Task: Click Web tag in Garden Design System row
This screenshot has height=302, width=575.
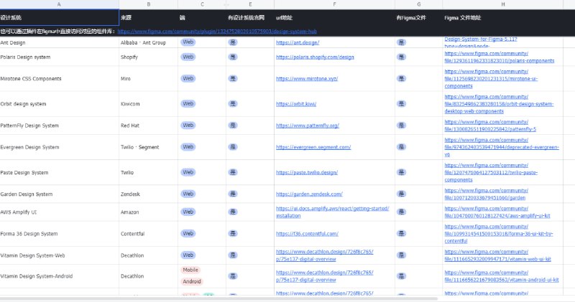Action: 188,194
